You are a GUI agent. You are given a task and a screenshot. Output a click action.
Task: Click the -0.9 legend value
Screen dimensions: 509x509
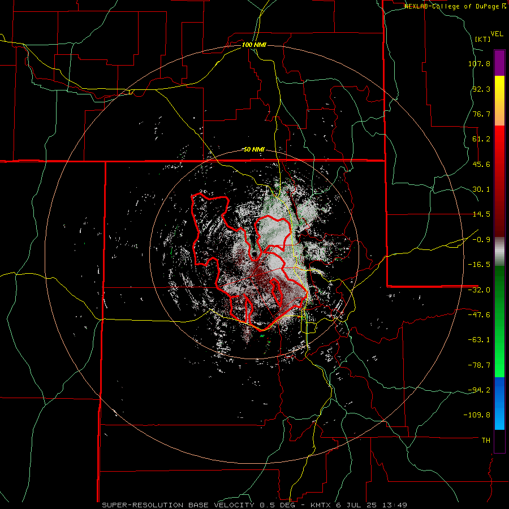tap(481, 240)
